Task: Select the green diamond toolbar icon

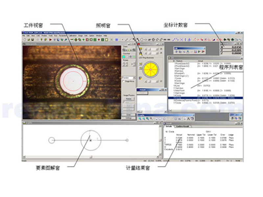Action: click(x=84, y=40)
